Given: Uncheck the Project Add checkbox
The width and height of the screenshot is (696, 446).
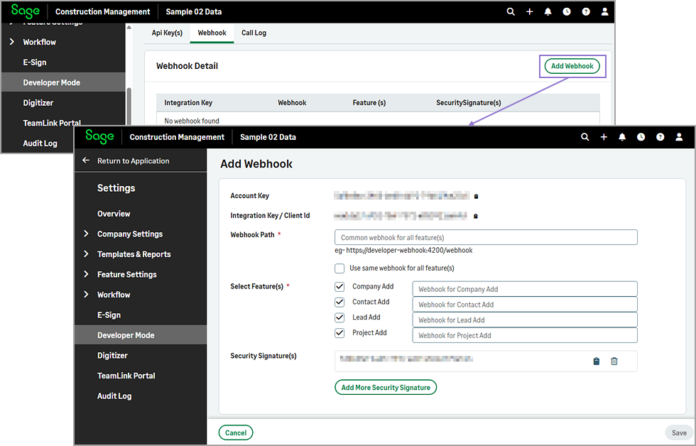Looking at the screenshot, I should point(339,333).
